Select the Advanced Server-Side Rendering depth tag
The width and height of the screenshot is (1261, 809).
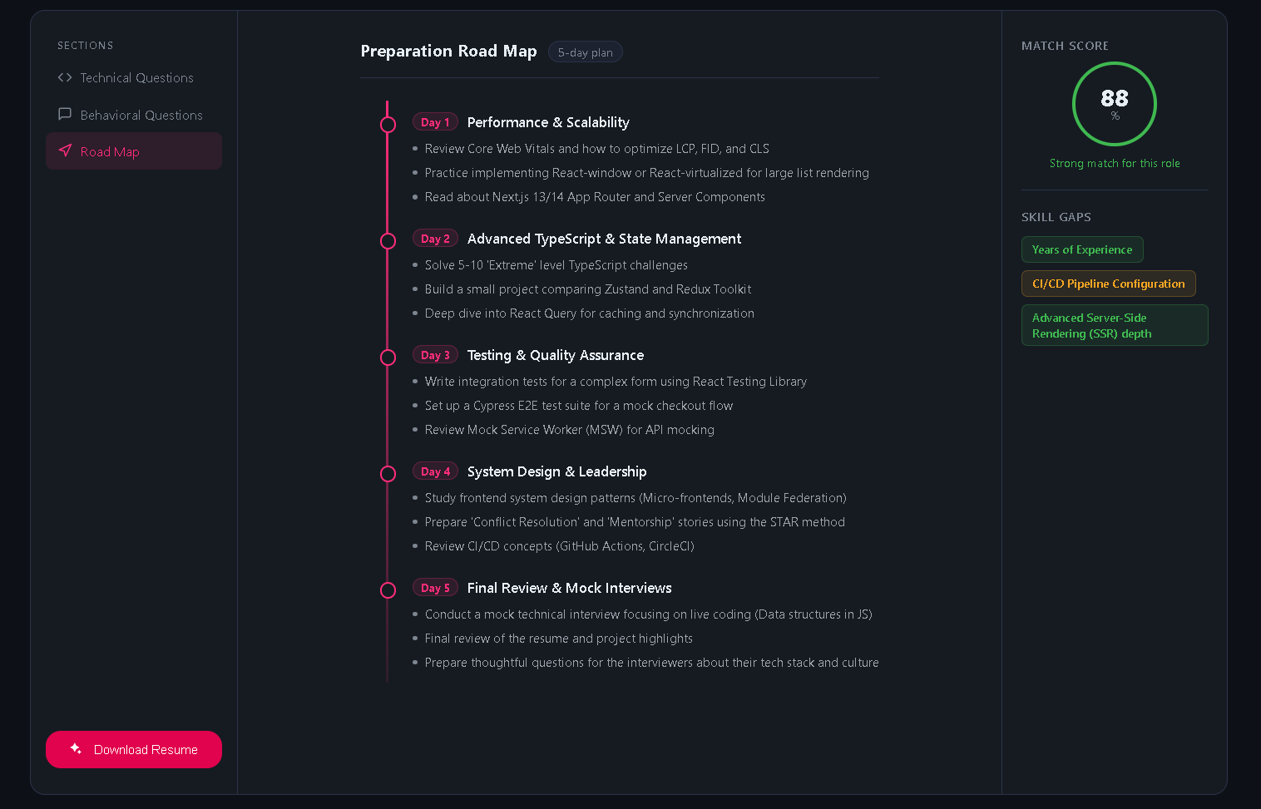click(x=1115, y=325)
